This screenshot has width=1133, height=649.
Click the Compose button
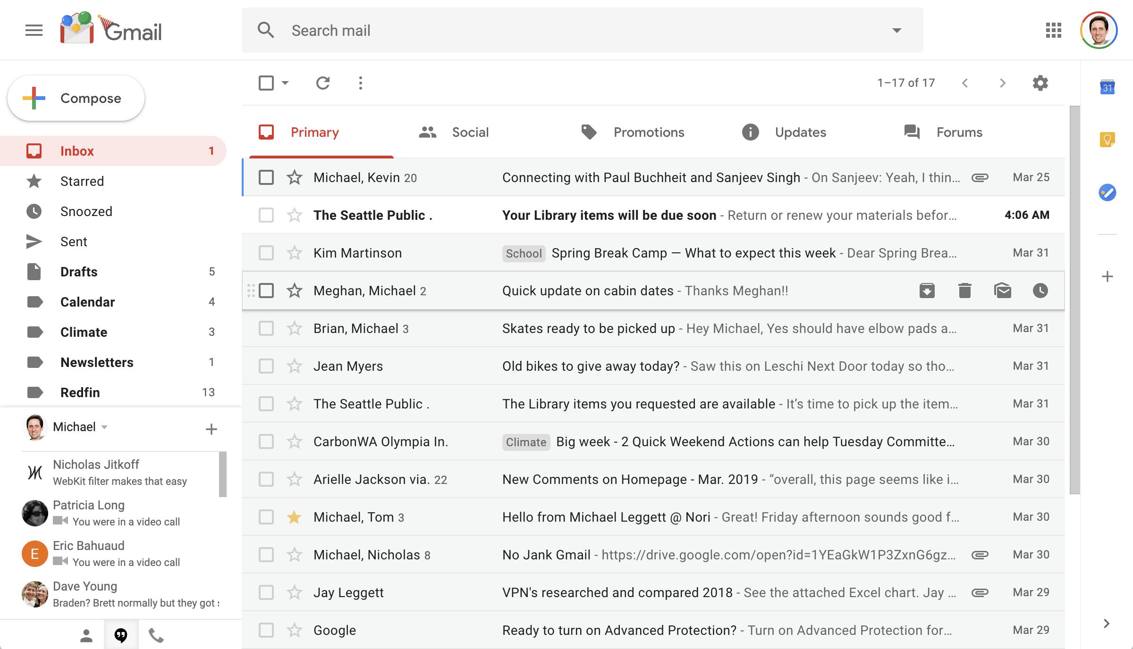pyautogui.click(x=76, y=98)
